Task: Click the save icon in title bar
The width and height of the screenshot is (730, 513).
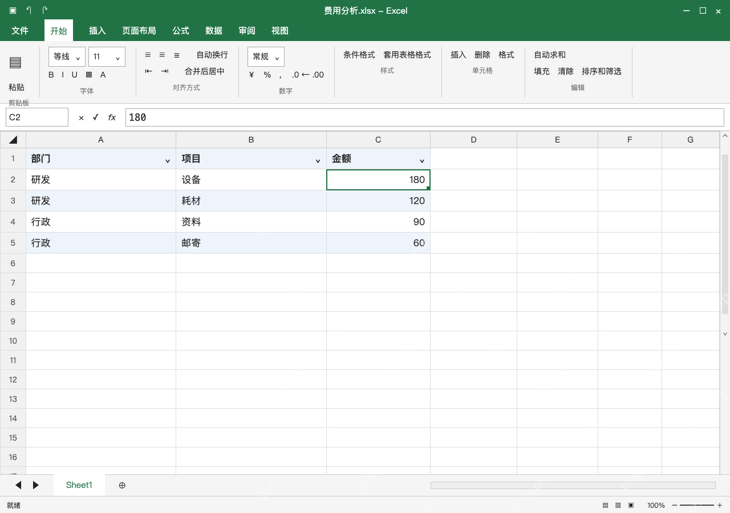Action: 13,10
